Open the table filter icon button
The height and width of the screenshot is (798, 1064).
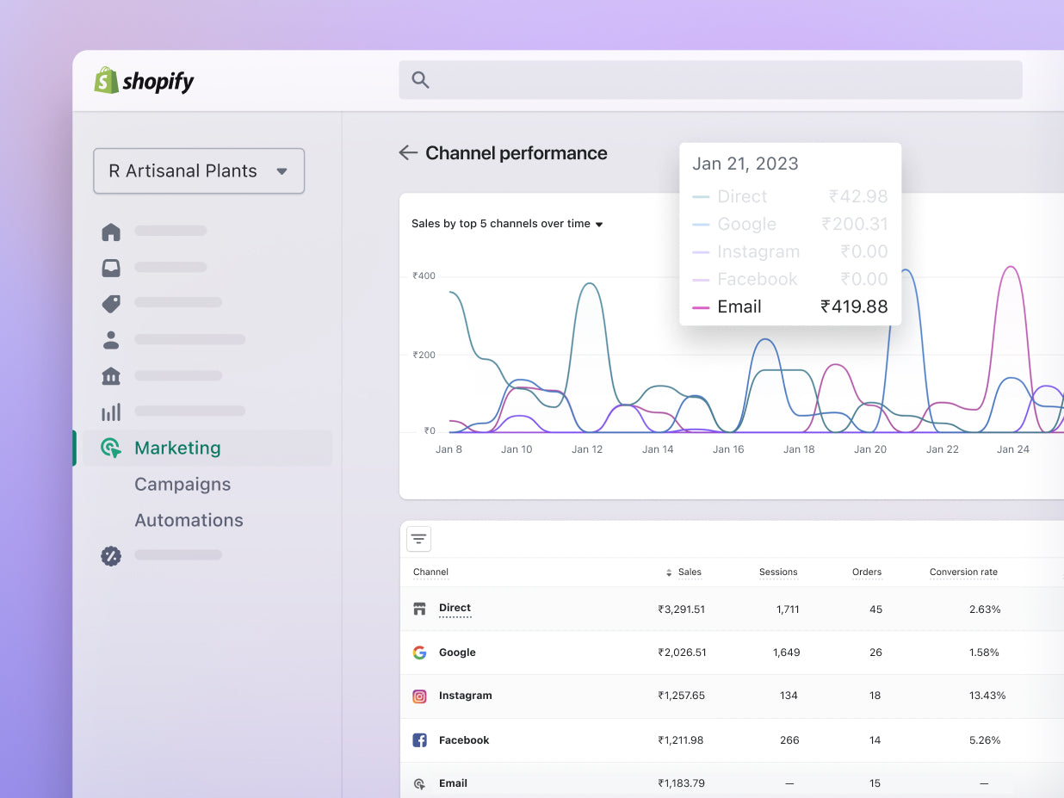418,539
